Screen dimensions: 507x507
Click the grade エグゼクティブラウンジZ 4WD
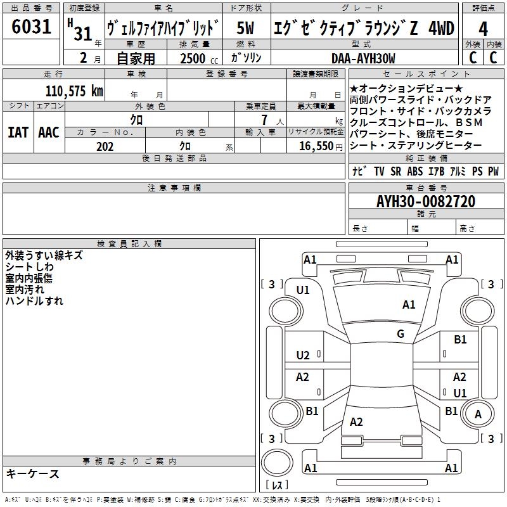[x=364, y=28]
